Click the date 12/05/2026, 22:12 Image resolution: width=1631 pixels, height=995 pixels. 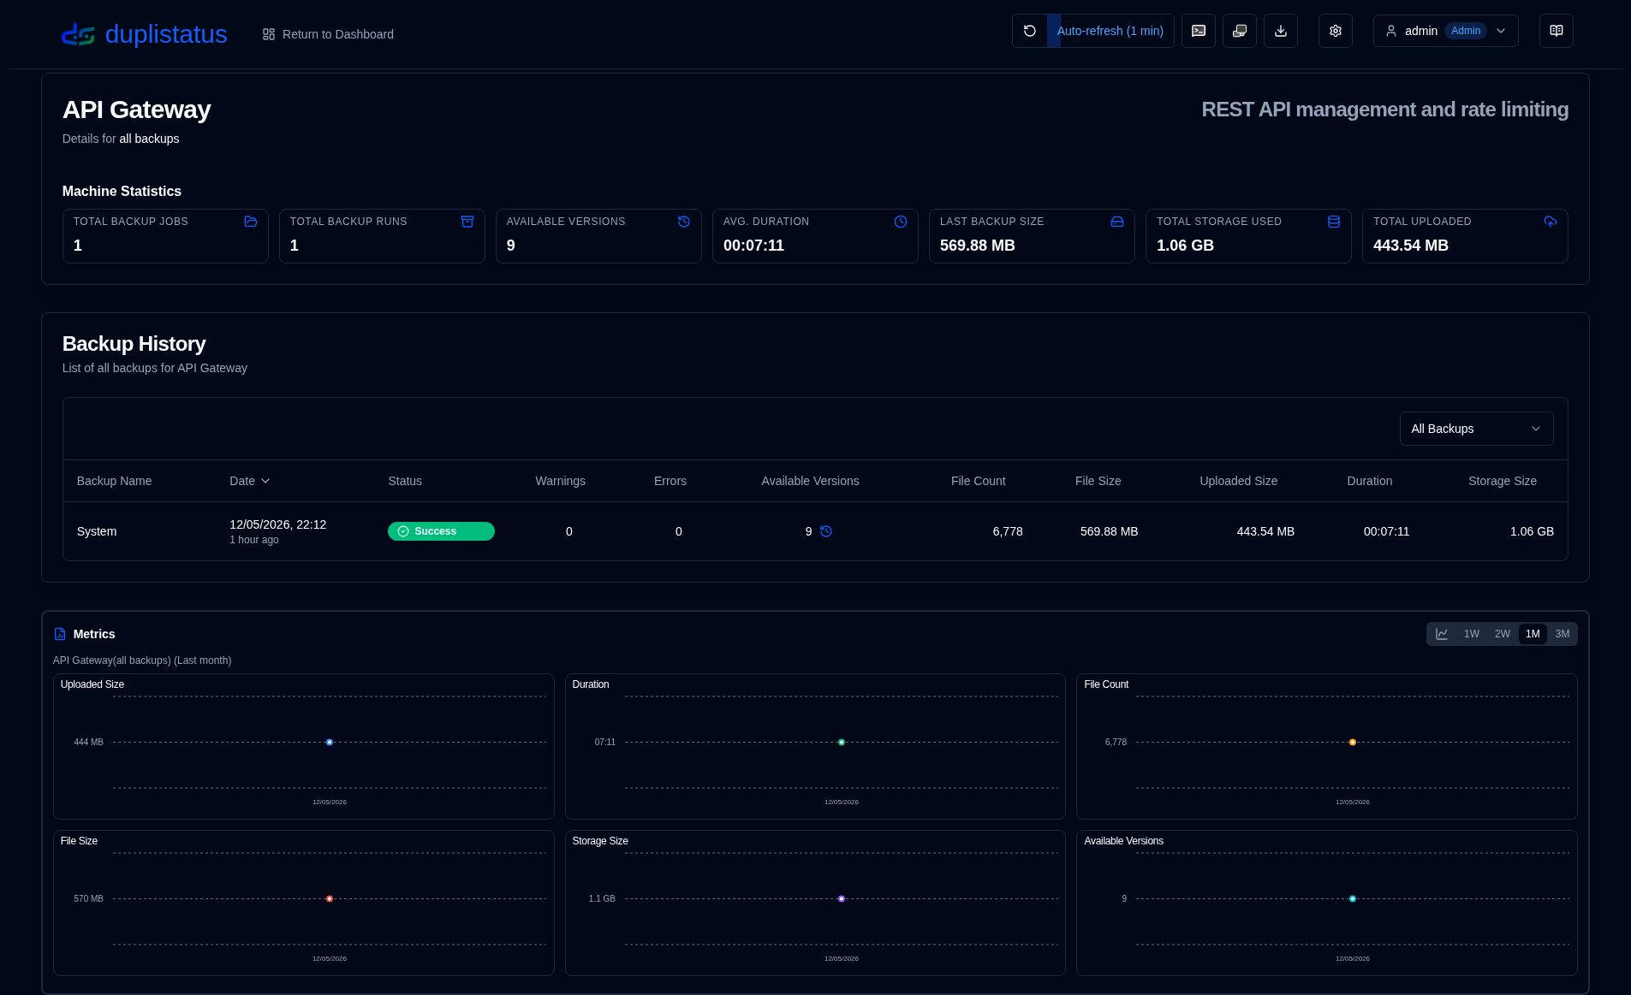coord(278,524)
